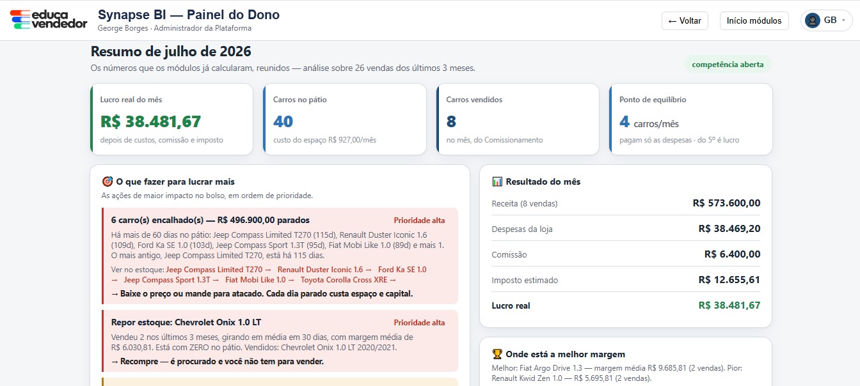860x386 pixels.
Task: Select the 'Ponto de equilíbrio' card
Action: click(690, 119)
